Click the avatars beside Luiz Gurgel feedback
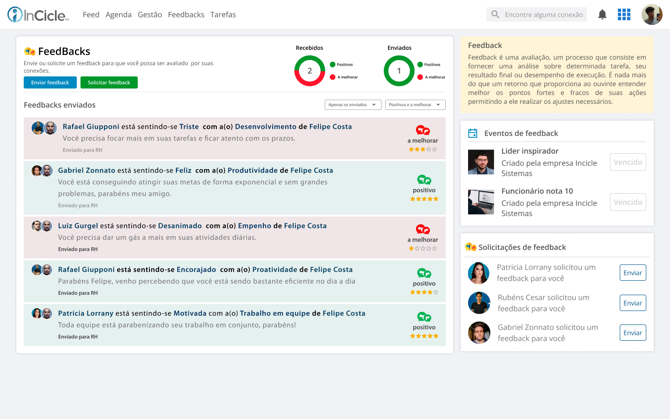Viewport: 670px width, 419px height. point(42,226)
